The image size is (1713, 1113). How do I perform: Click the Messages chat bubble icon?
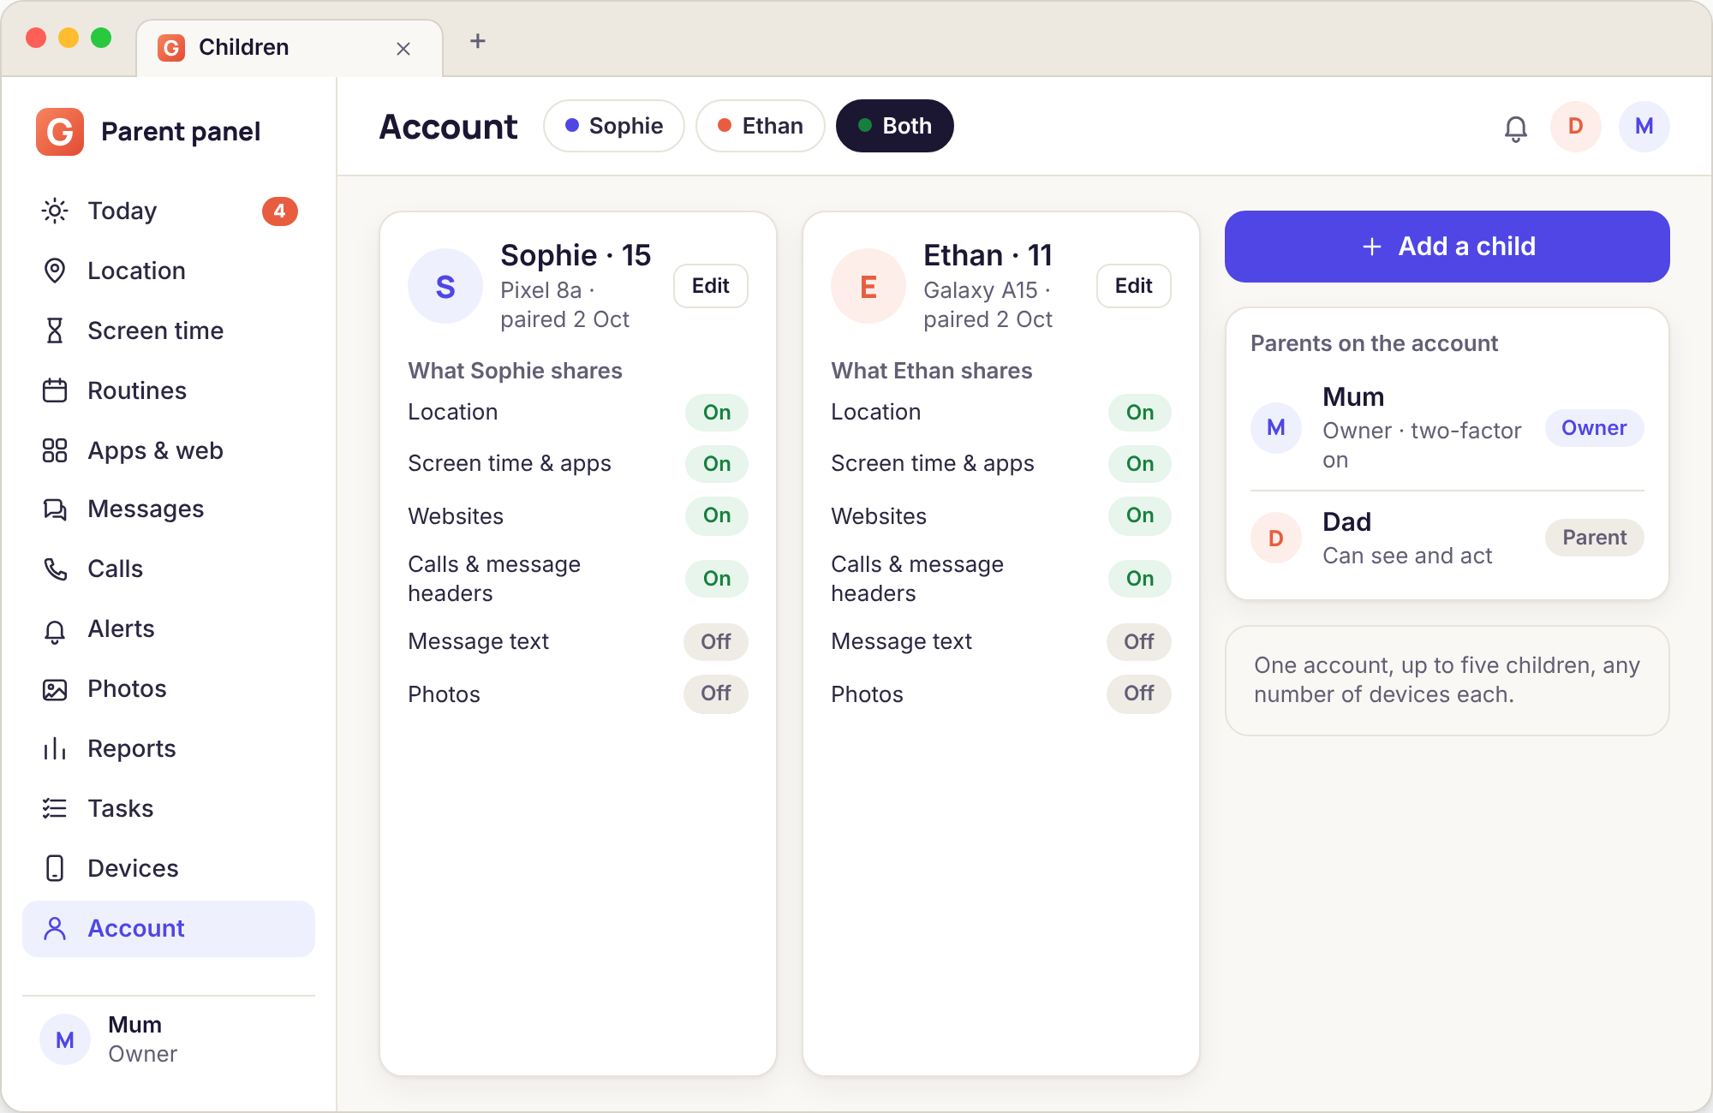pyautogui.click(x=55, y=509)
